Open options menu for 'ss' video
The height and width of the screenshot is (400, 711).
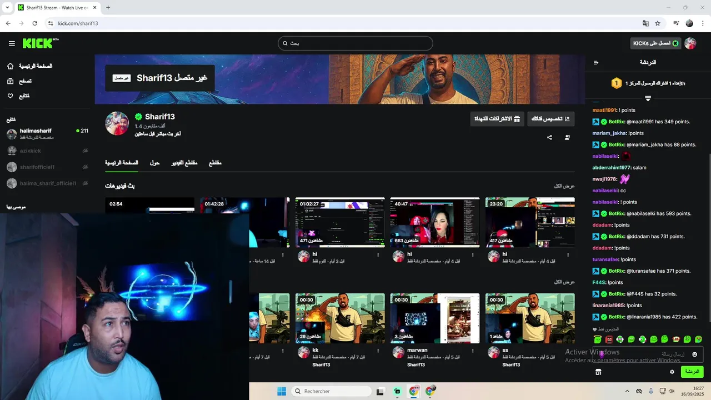(568, 351)
